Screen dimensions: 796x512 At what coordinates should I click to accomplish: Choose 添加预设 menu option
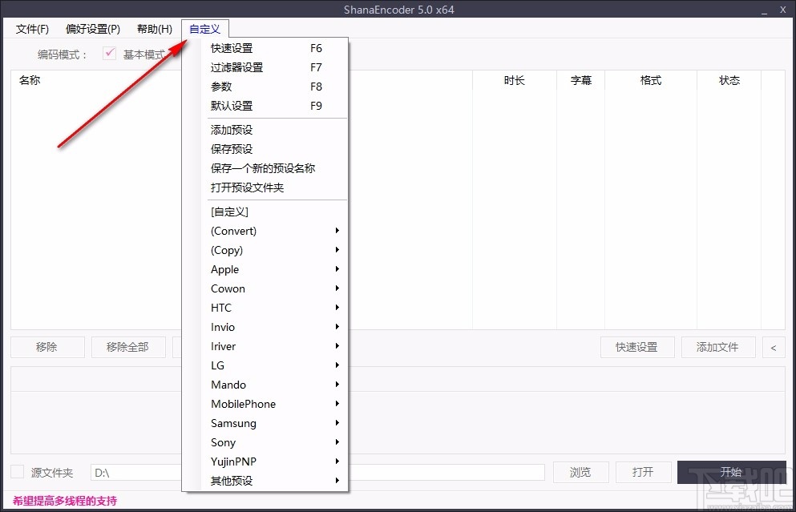tap(231, 129)
